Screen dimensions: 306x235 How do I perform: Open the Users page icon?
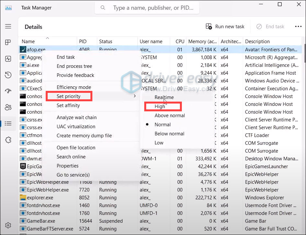8,107
